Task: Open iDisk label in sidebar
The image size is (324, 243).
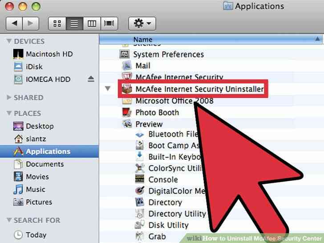Action: (34, 67)
